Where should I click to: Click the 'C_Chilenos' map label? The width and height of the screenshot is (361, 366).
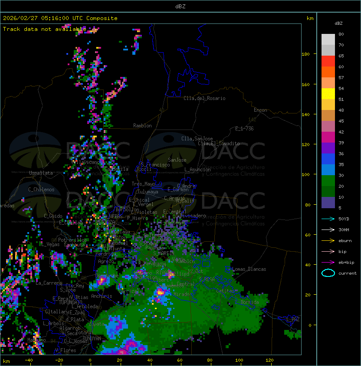41,190
